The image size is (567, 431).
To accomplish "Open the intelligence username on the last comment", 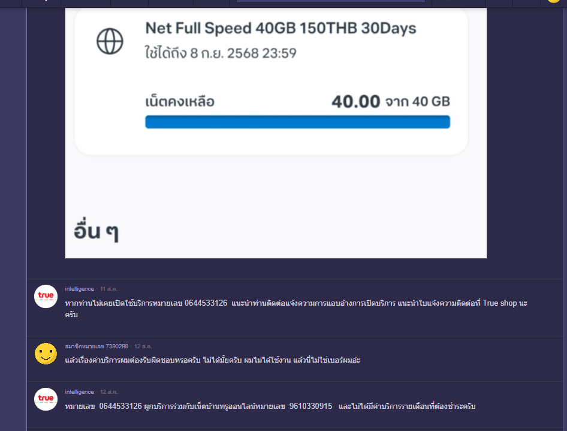I will point(79,392).
